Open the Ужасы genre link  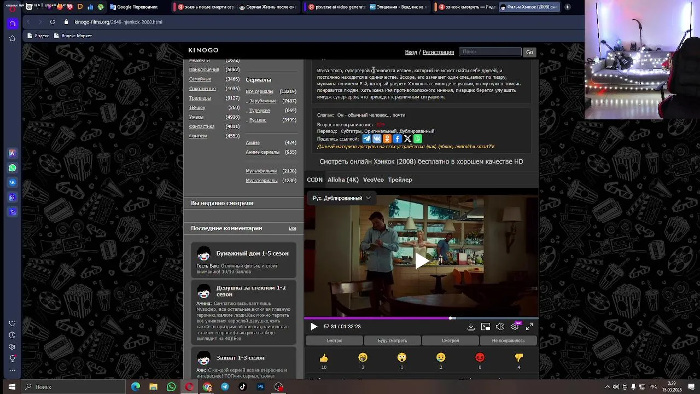click(196, 117)
